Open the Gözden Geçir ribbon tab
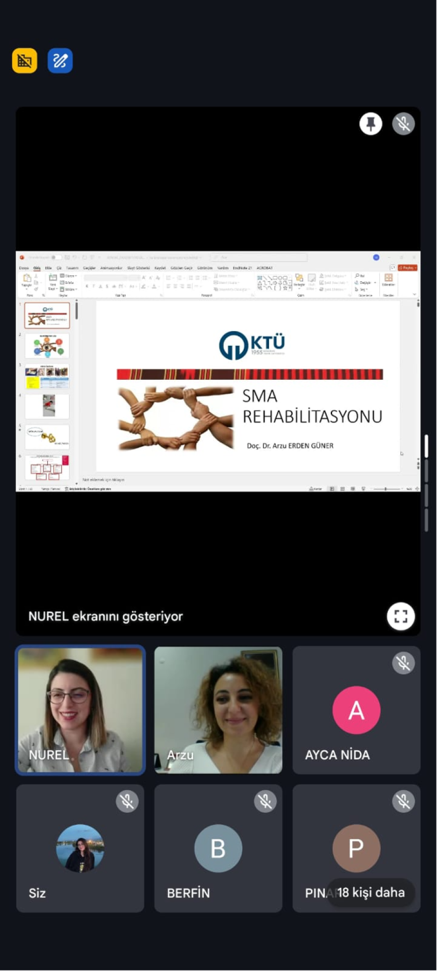437x971 pixels. coord(181,268)
